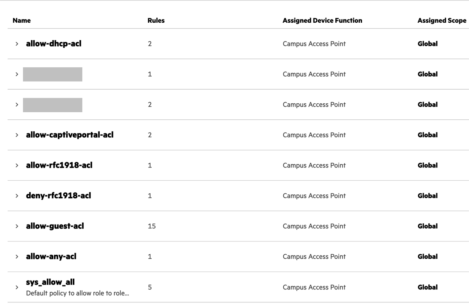Expand the allow-rfc1918-acl row chevron

(17, 165)
